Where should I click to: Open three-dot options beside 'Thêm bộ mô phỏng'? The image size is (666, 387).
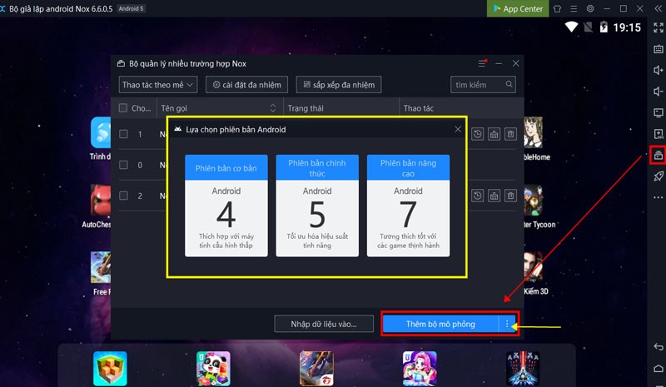point(507,324)
